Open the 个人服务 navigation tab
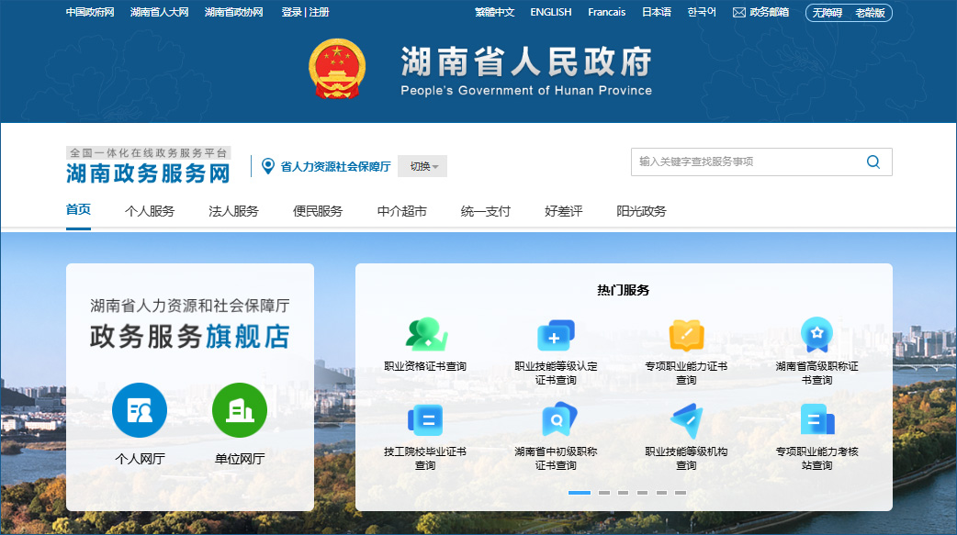957x535 pixels. 150,211
